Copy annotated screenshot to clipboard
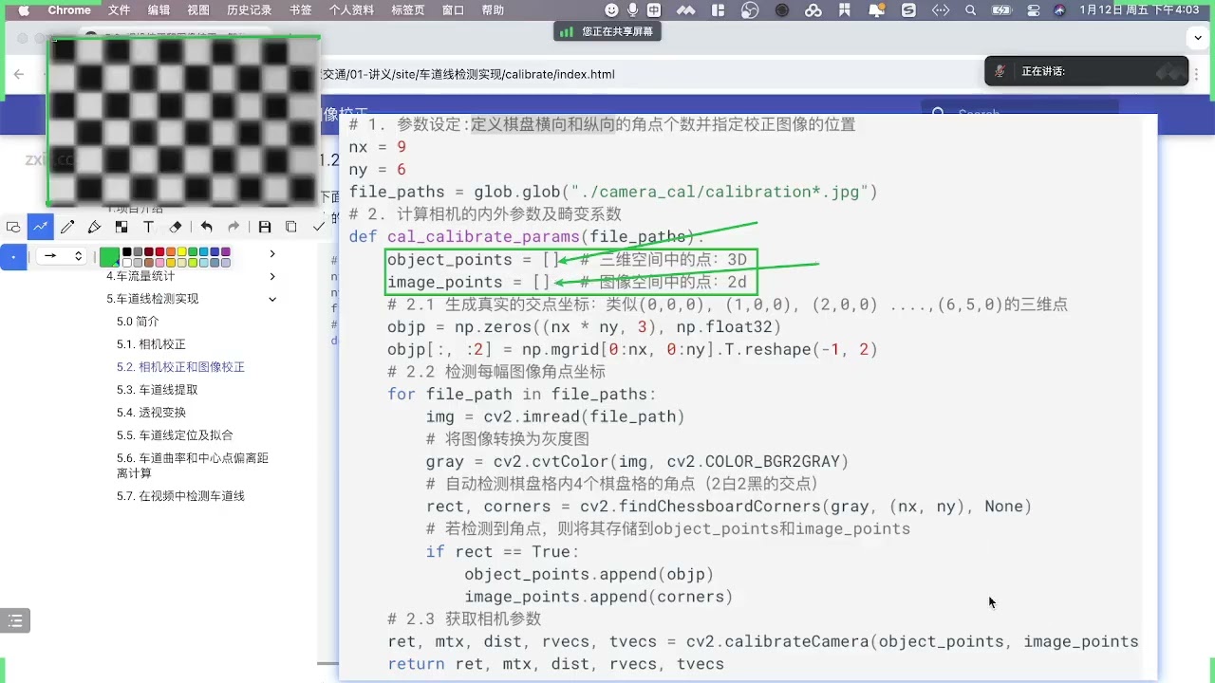This screenshot has width=1215, height=683. click(291, 227)
